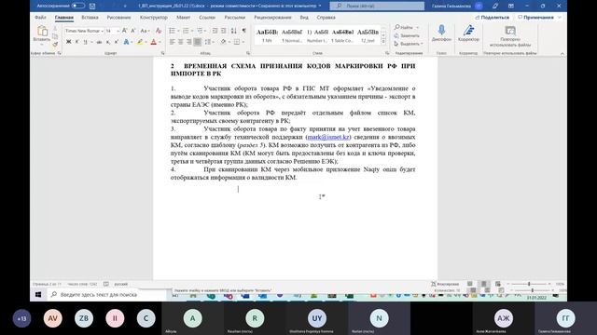
Task: Click the text highlight color button
Action: tap(140, 42)
